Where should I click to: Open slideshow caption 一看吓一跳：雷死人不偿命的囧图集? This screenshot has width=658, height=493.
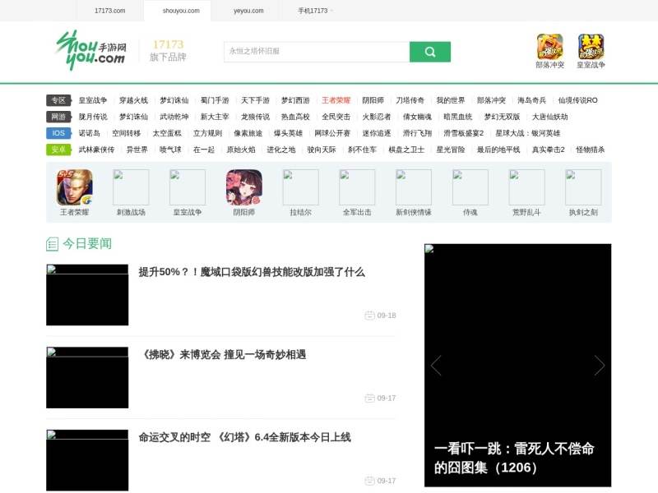tap(514, 458)
